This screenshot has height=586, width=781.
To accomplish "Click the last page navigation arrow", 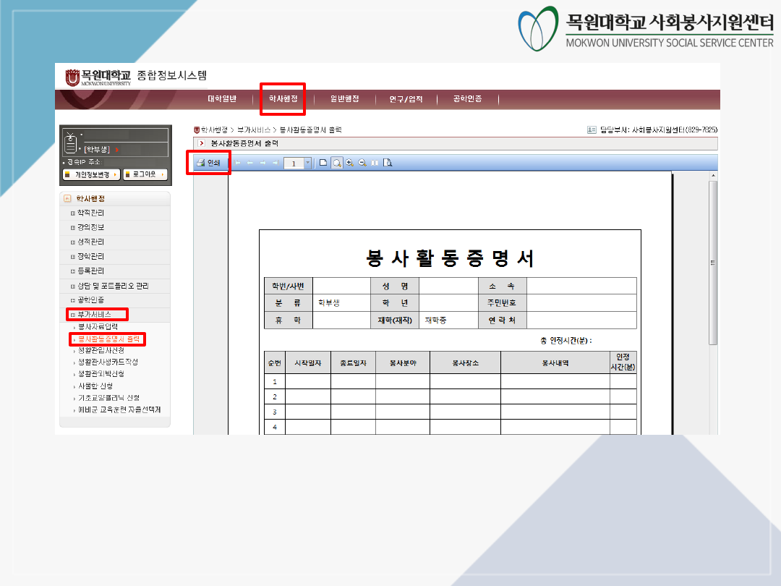I will (276, 164).
